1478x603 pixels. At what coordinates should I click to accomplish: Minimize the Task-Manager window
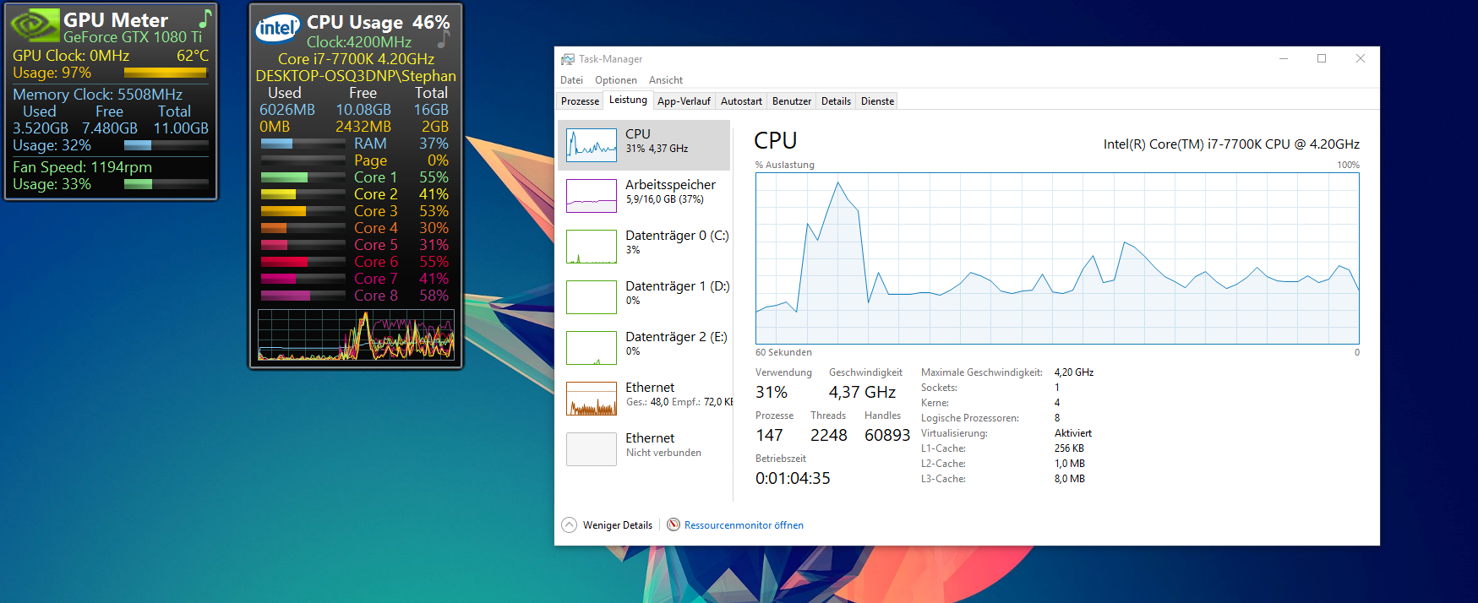tap(1284, 58)
